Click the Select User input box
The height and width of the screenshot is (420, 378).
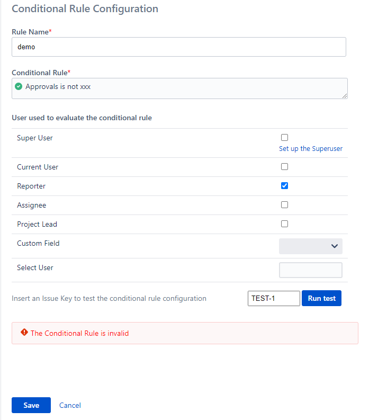310,270
